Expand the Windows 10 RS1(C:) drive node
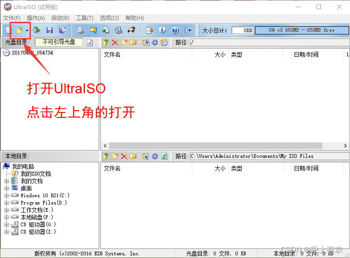Viewport: 350px width, 258px height. point(6,195)
